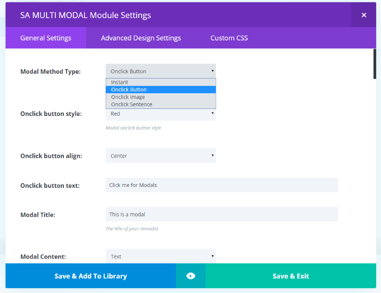Click into the Modal Title field
Image resolution: width=381 pixels, height=293 pixels.
click(221, 214)
